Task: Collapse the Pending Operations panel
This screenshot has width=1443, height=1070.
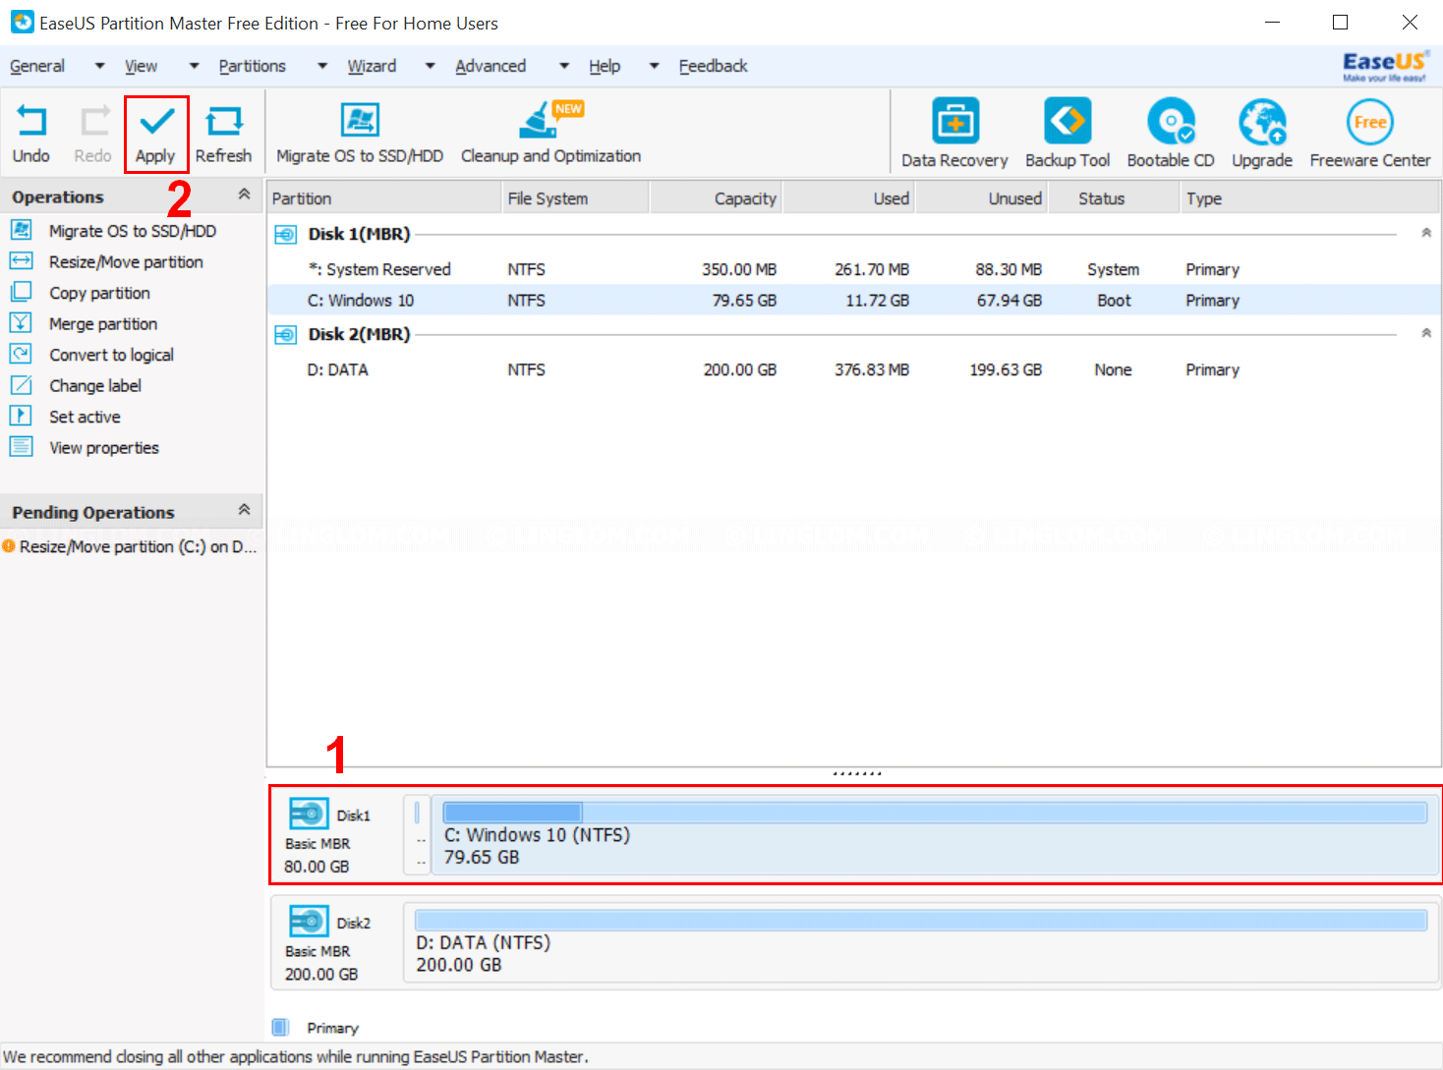Action: [244, 510]
